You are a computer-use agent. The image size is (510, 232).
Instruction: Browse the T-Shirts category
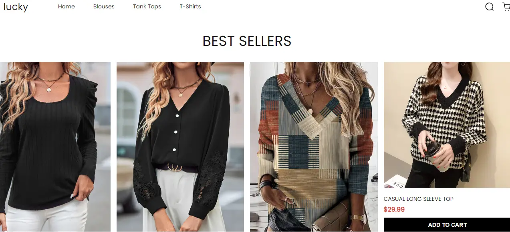[190, 6]
